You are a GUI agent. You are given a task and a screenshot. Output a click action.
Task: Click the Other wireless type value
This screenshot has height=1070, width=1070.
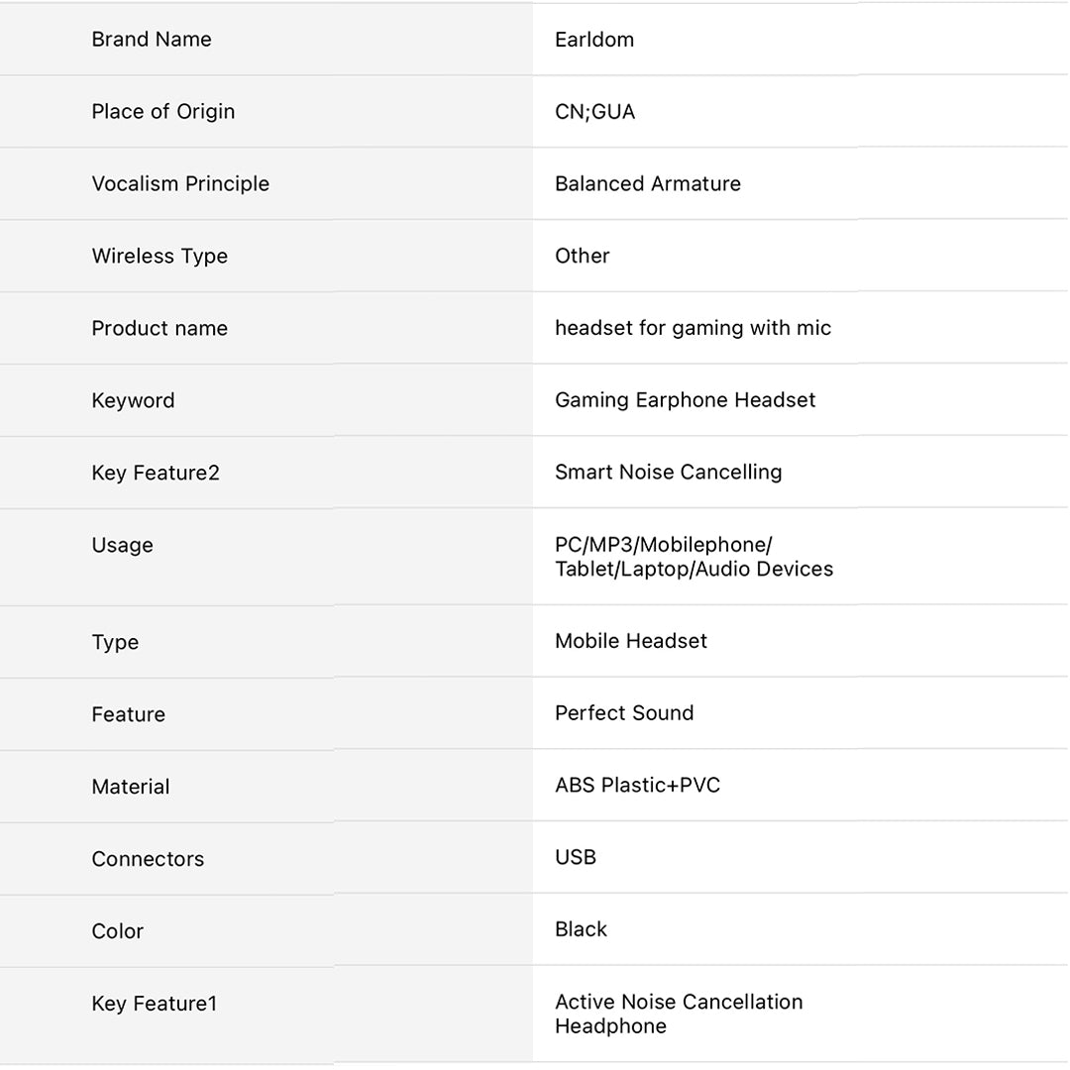pos(583,256)
